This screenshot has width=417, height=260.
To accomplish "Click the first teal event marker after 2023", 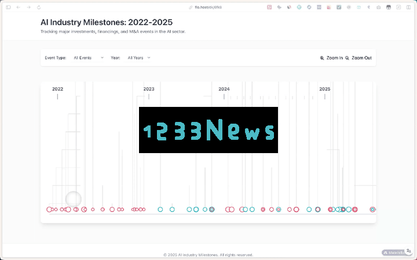I will pyautogui.click(x=160, y=210).
